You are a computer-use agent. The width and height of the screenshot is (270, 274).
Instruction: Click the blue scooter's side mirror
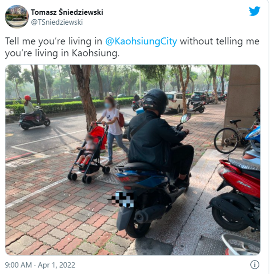(186, 118)
